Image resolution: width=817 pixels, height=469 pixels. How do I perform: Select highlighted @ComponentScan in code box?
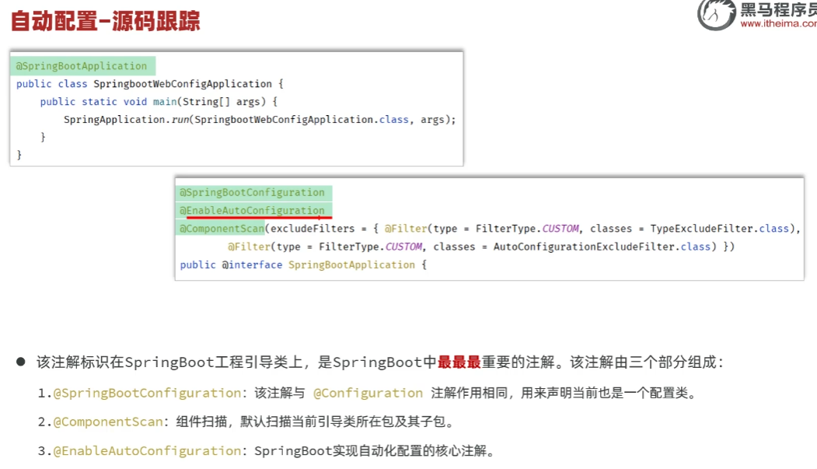point(221,229)
